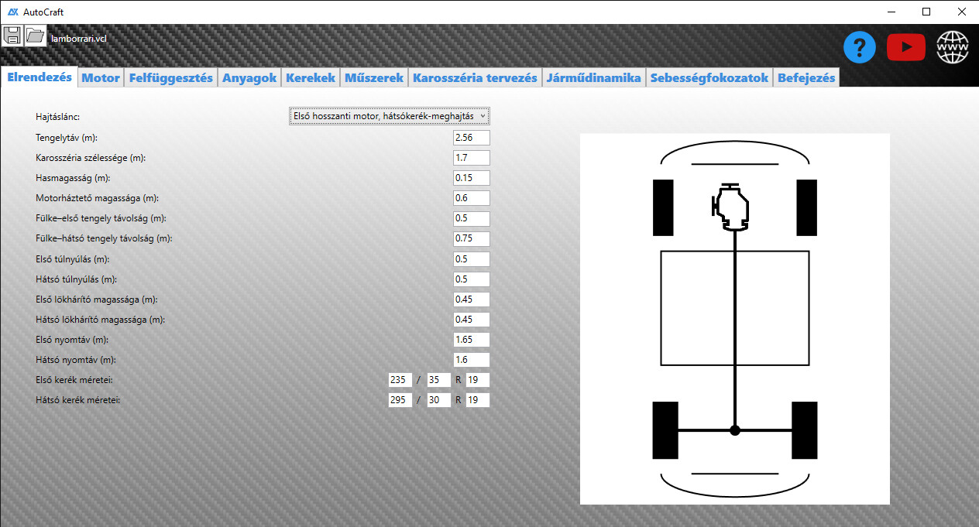Image resolution: width=979 pixels, height=527 pixels.
Task: Switch to the Járműdinamika tab
Action: point(593,78)
